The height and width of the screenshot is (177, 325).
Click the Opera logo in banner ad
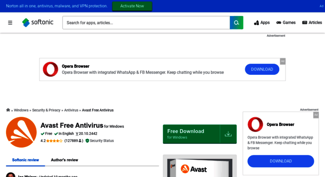[50, 69]
